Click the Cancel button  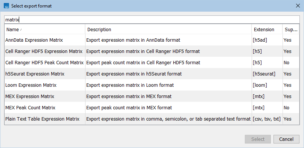(286, 139)
